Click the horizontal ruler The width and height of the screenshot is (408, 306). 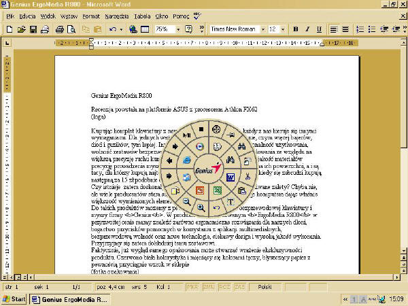pos(204,43)
